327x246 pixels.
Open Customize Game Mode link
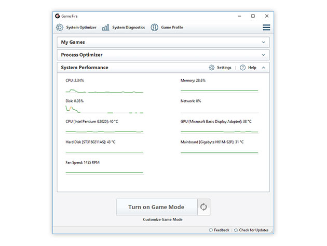162,219
